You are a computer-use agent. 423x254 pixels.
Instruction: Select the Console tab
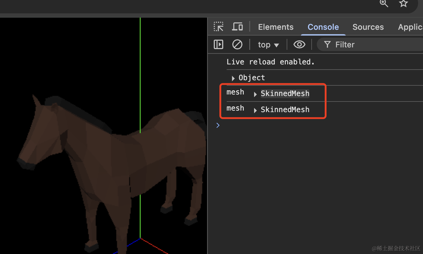323,27
